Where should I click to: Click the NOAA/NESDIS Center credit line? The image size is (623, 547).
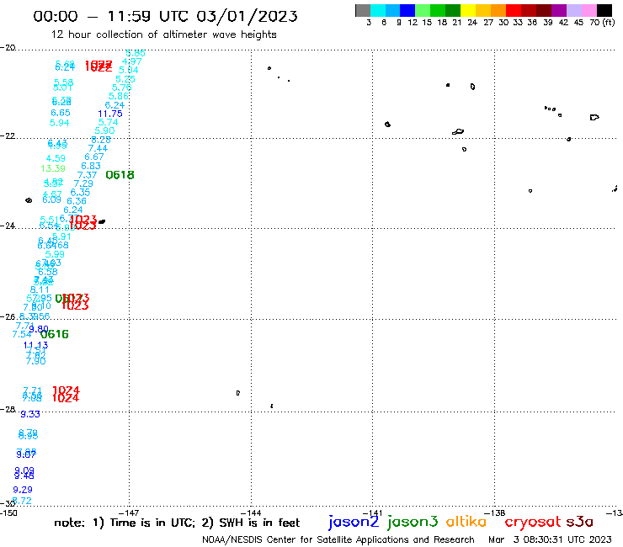338,539
